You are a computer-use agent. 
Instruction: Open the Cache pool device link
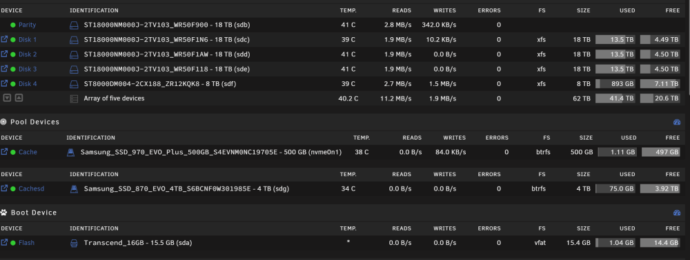[x=28, y=152]
